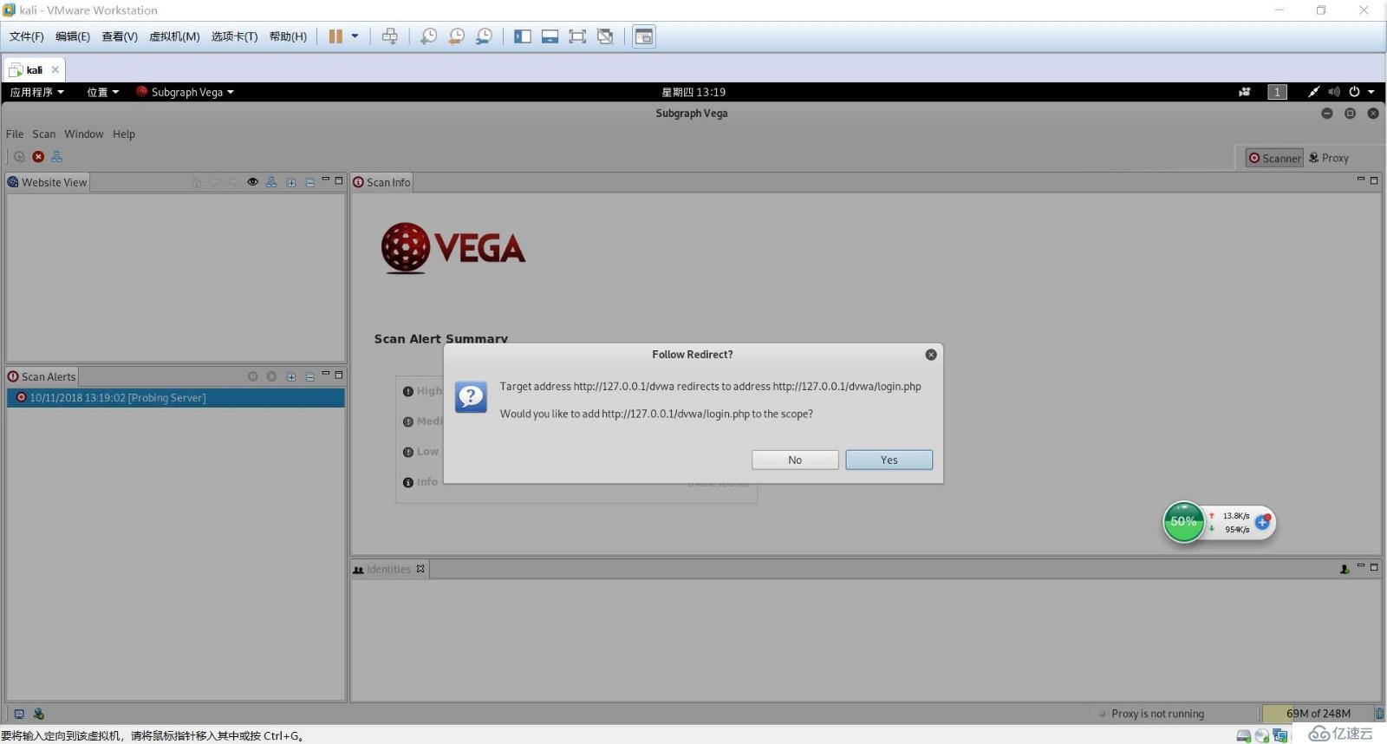This screenshot has width=1387, height=744.
Task: Collapse all in Scan Alerts panel
Action: [309, 376]
